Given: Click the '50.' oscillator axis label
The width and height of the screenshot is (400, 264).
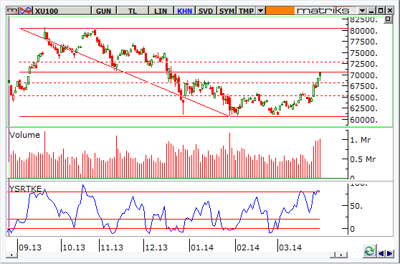Looking at the screenshot, I should [x=356, y=207].
